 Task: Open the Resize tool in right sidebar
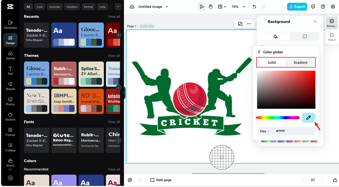tap(332, 37)
